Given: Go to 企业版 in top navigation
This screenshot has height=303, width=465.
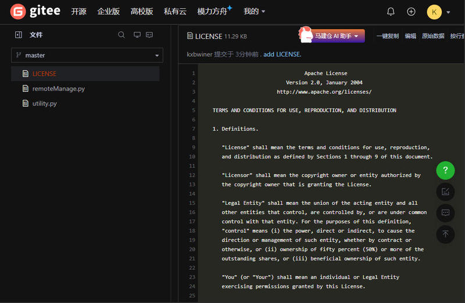Looking at the screenshot, I should coord(109,12).
